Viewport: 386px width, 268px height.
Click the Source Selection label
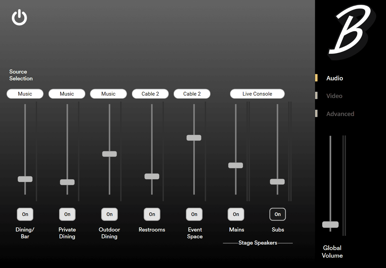click(21, 75)
